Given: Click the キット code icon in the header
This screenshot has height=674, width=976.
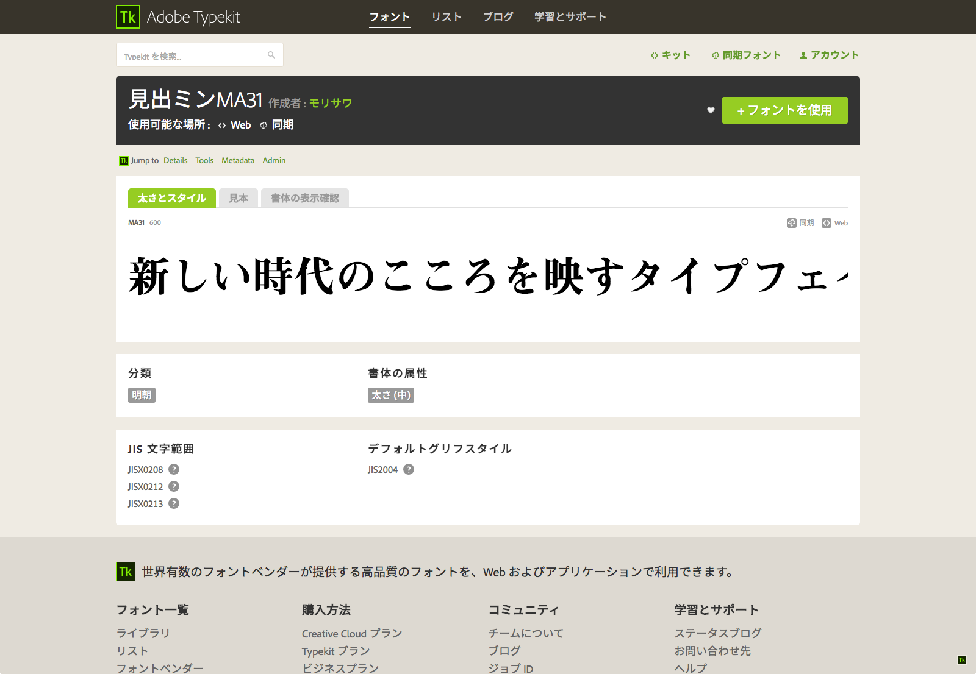Looking at the screenshot, I should pyautogui.click(x=654, y=55).
